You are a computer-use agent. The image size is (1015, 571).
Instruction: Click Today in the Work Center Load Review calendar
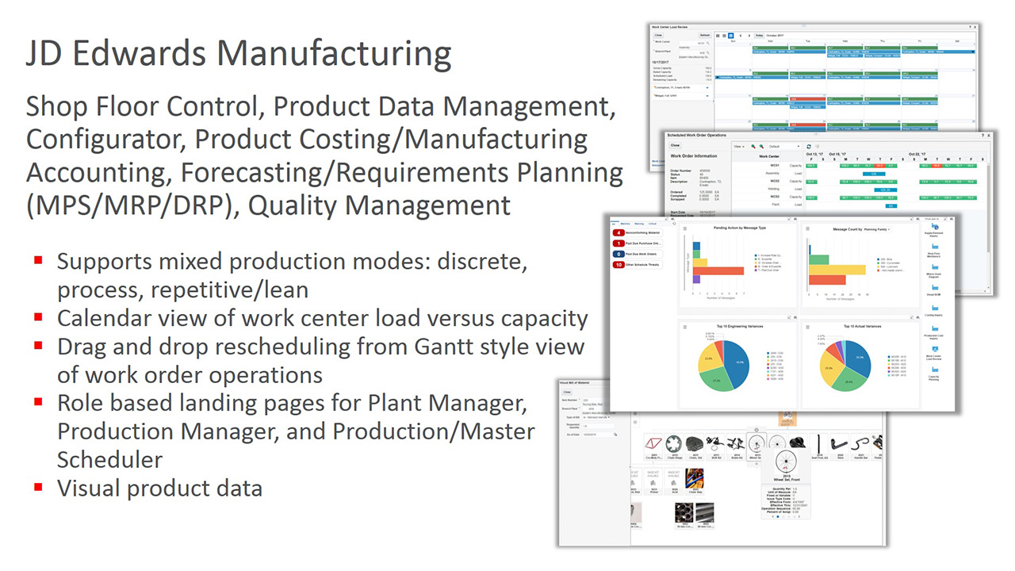pyautogui.click(x=759, y=36)
